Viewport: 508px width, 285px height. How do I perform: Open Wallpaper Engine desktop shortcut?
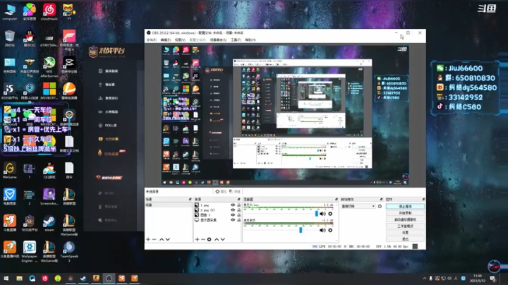30,252
